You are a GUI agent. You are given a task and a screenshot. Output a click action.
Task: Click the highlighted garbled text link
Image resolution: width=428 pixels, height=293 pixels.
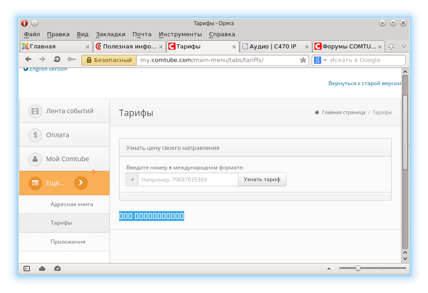(x=152, y=216)
